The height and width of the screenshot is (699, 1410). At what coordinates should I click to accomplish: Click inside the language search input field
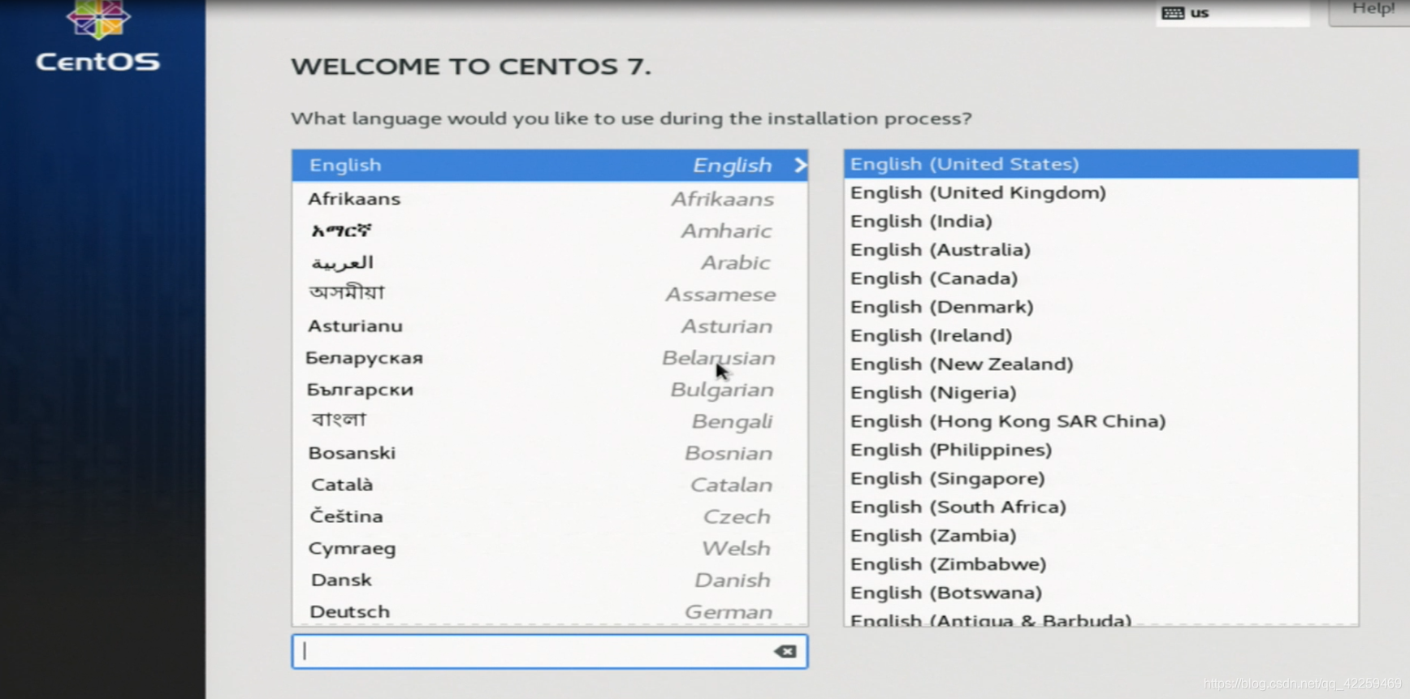(550, 651)
